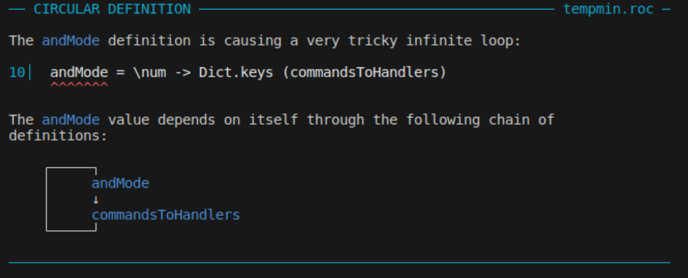Click the arrow operator -> on line 10
The height and width of the screenshot is (278, 688).
click(182, 72)
